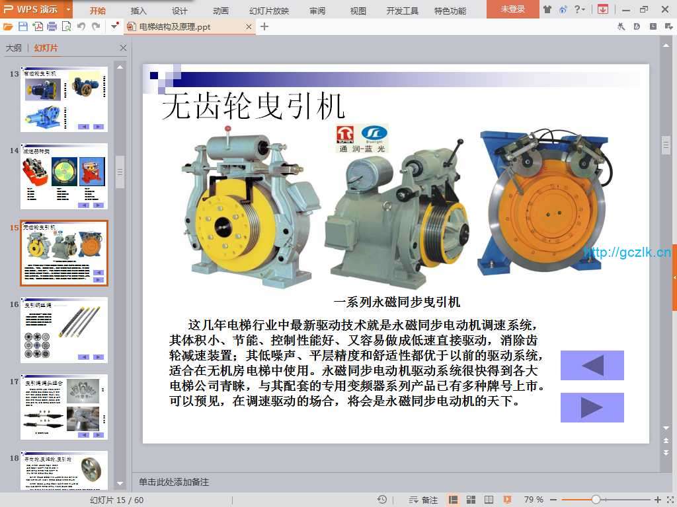Switch to reading view in status bar
The width and height of the screenshot is (677, 507).
(x=489, y=500)
